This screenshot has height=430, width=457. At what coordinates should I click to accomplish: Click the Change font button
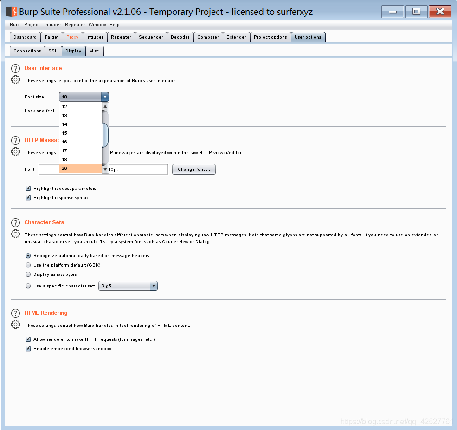click(193, 169)
